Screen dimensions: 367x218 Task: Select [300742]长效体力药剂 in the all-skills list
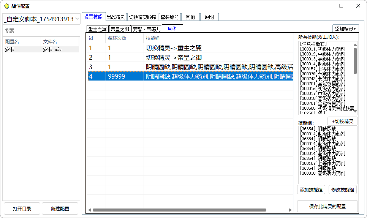(x=322, y=79)
